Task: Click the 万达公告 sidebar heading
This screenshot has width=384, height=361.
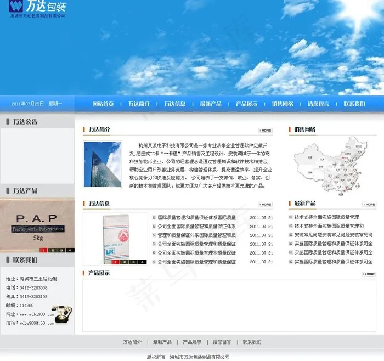Action: point(25,122)
